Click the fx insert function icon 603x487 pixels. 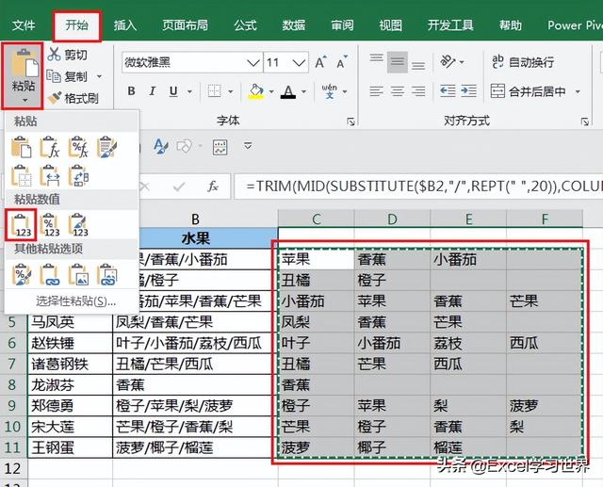coord(213,187)
